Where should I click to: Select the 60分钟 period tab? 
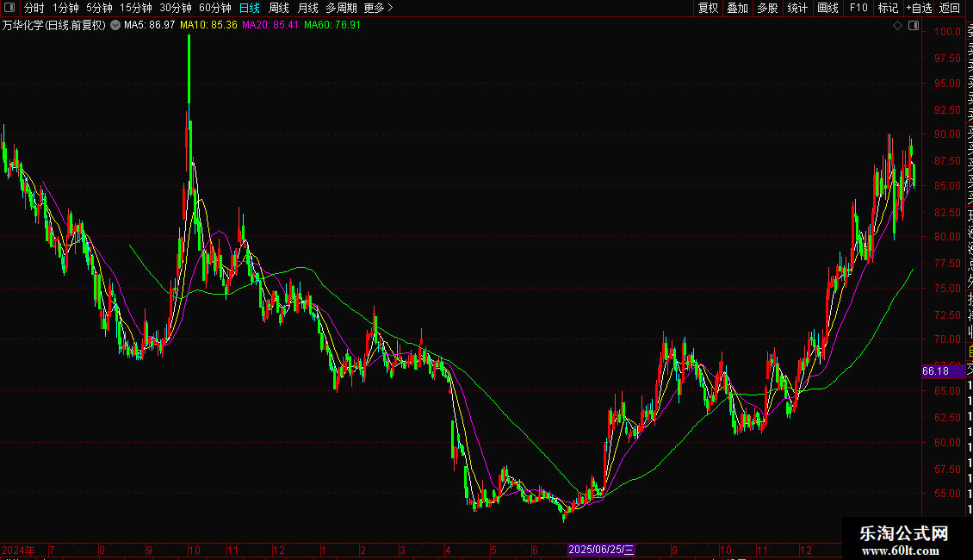pos(215,8)
